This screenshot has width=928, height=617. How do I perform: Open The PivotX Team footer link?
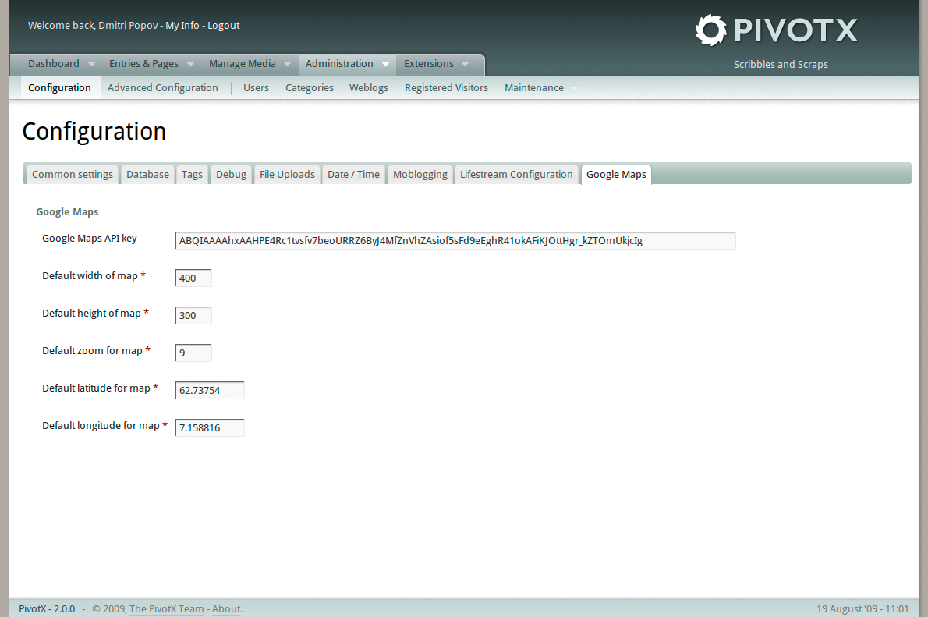[x=166, y=608]
